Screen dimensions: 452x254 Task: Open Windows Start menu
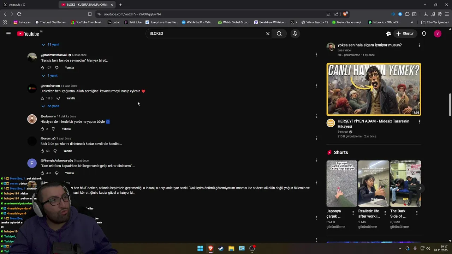coord(200,248)
